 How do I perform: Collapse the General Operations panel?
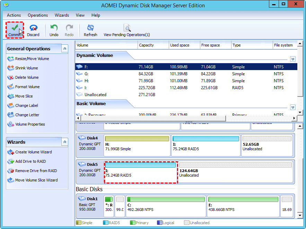[65, 49]
